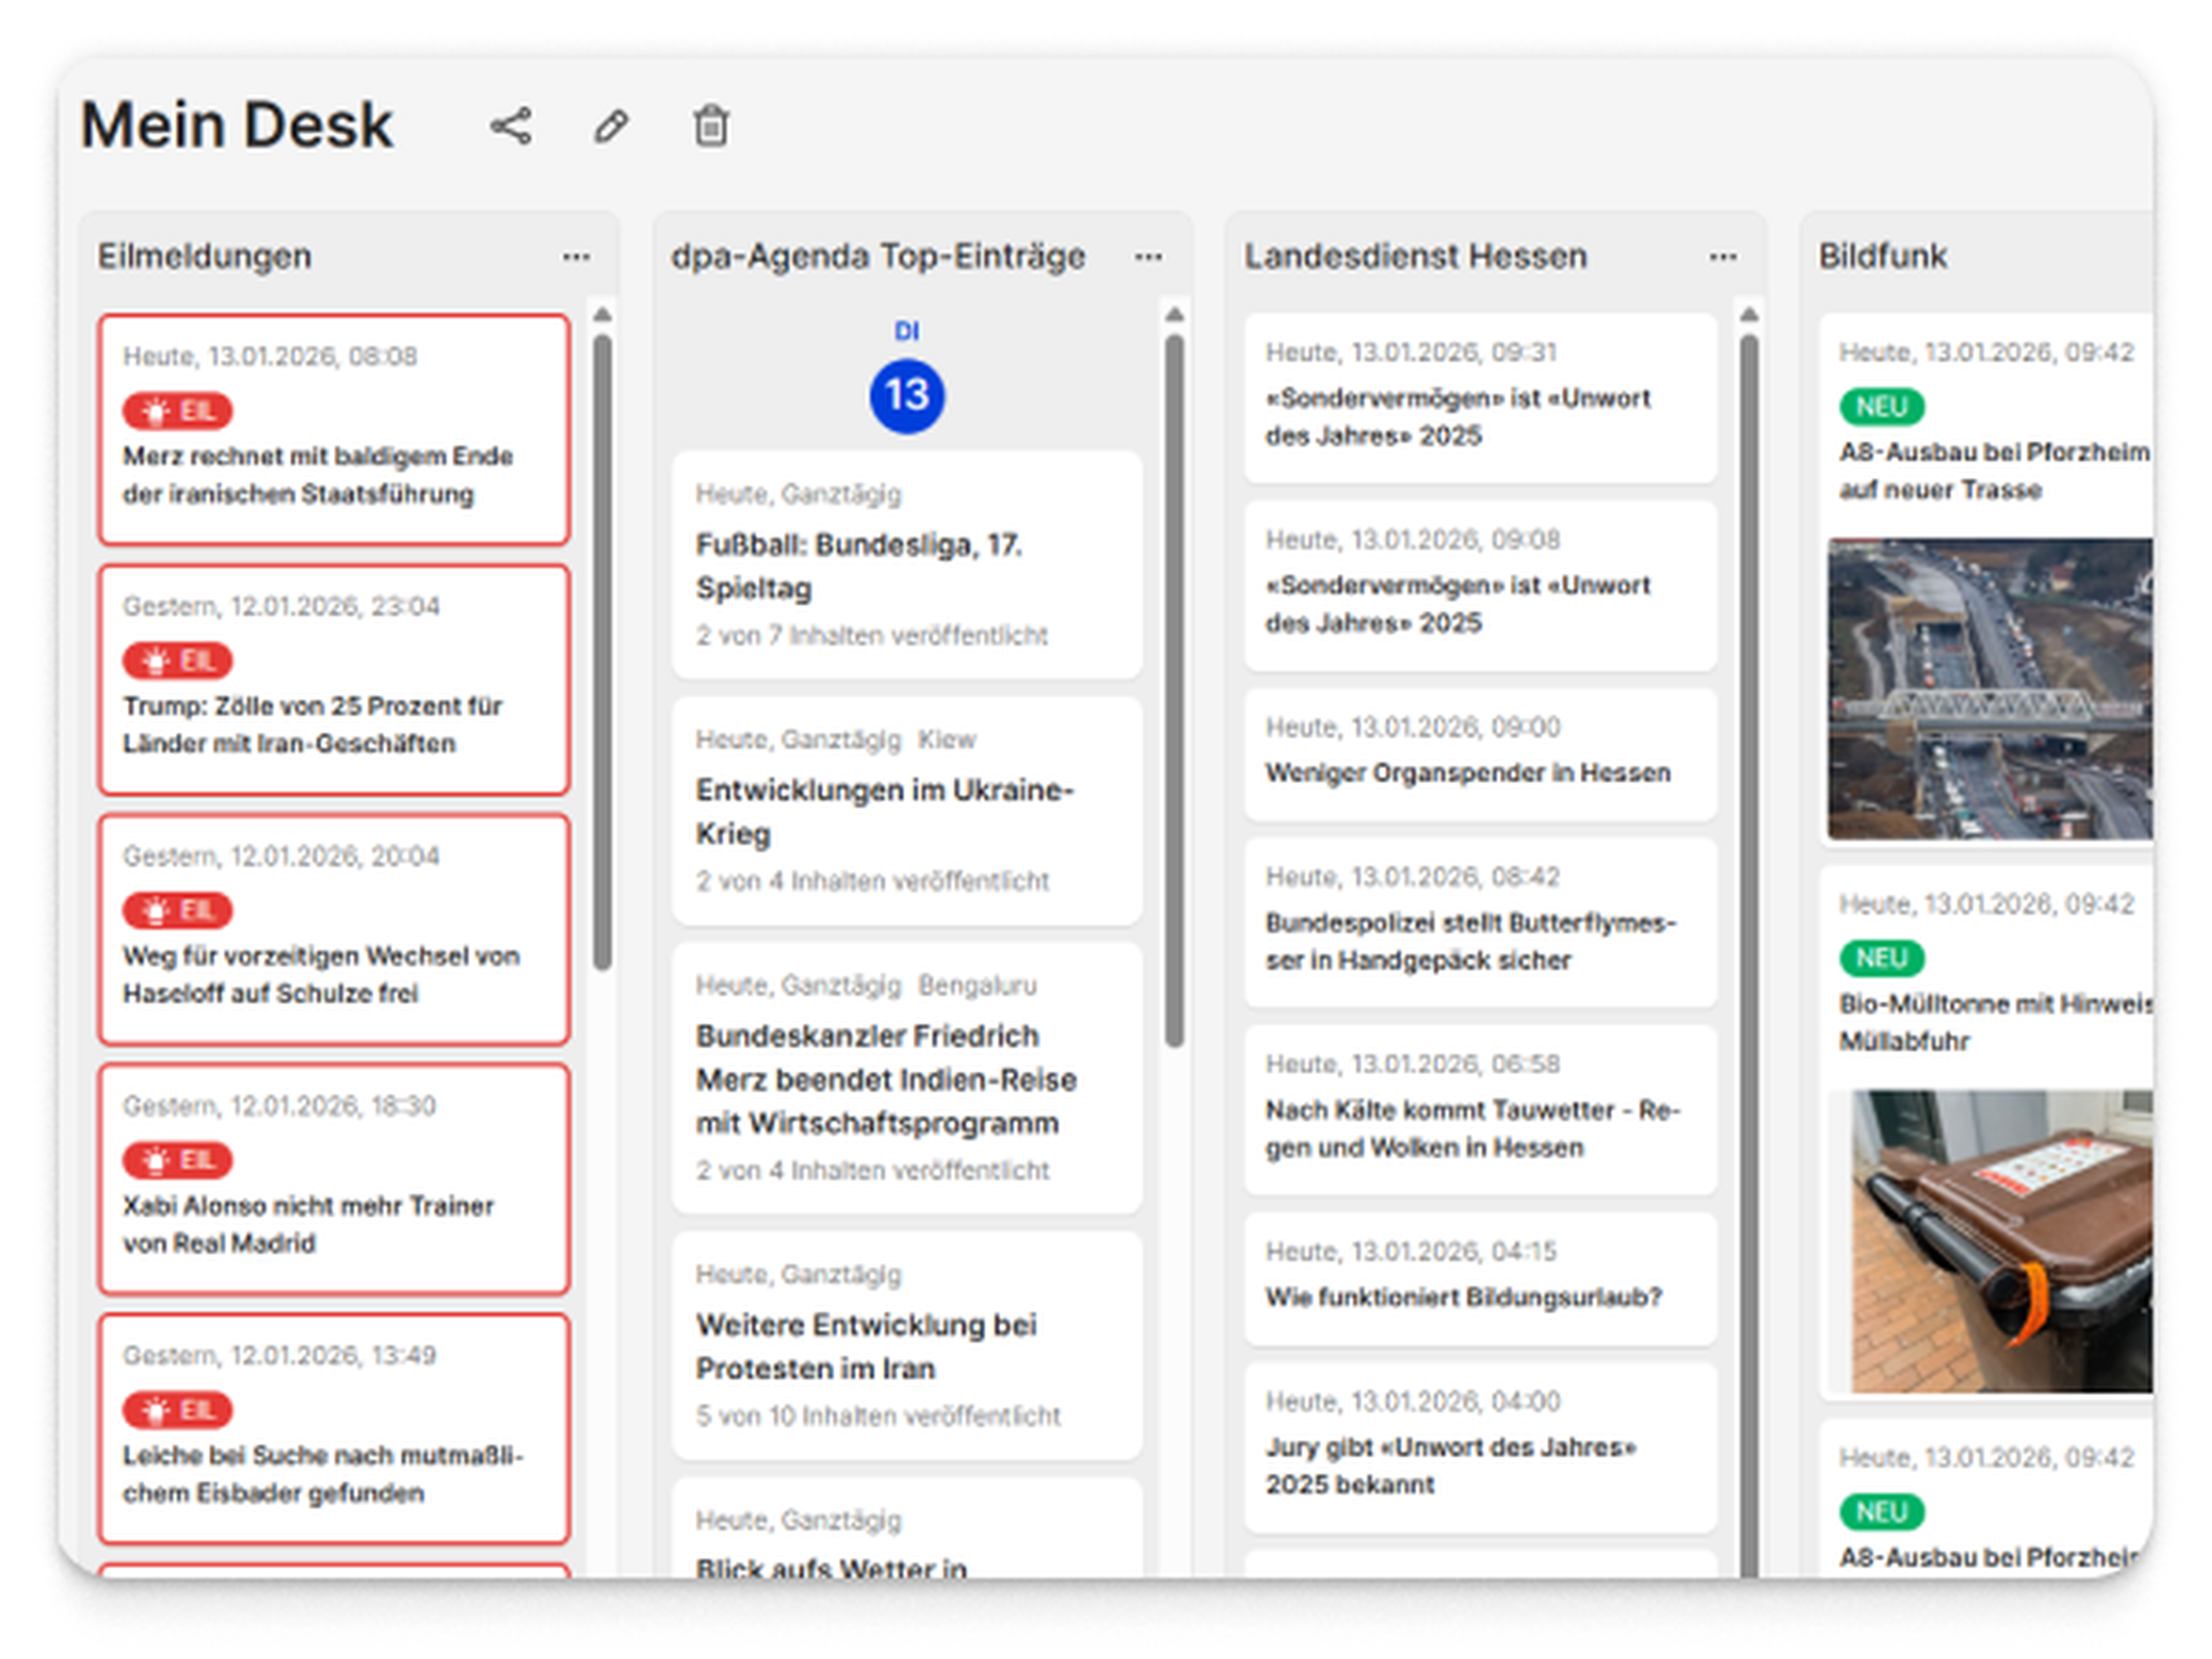This screenshot has width=2212, height=1659.
Task: Click the EIL badge on Merz Iran alert
Action: tap(177, 411)
